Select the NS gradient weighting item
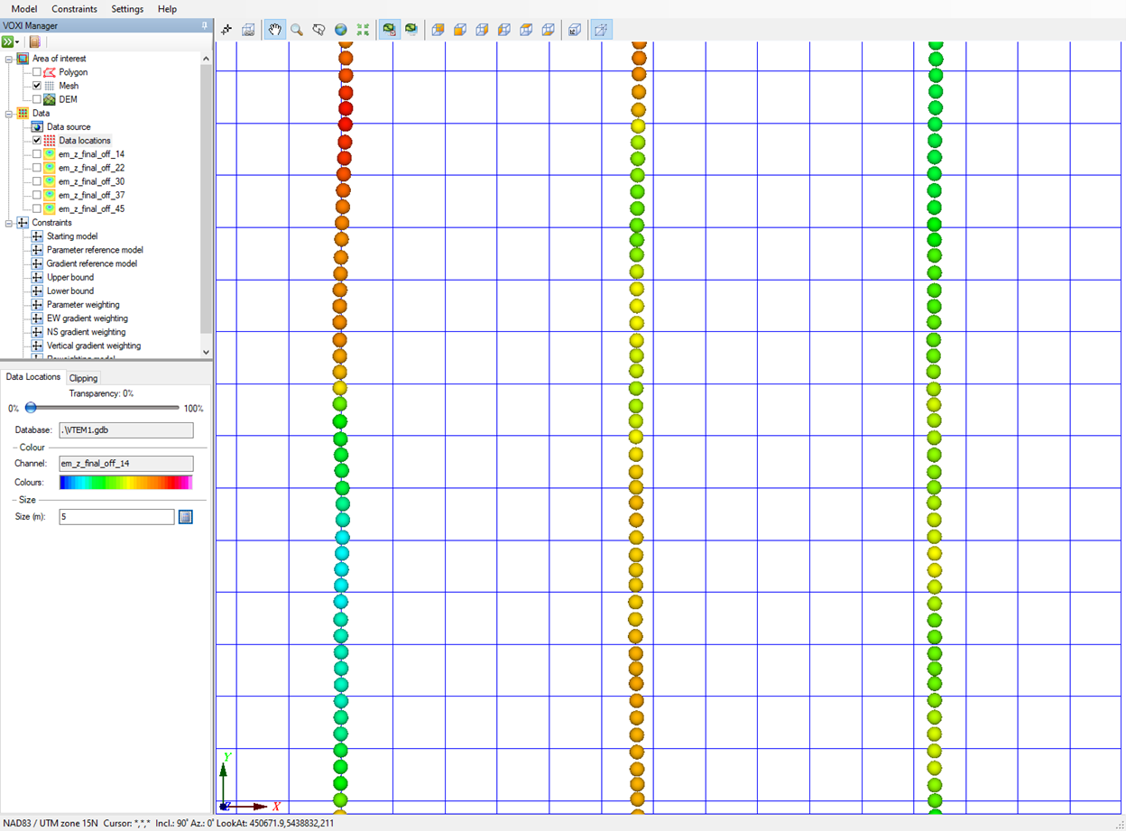 87,332
